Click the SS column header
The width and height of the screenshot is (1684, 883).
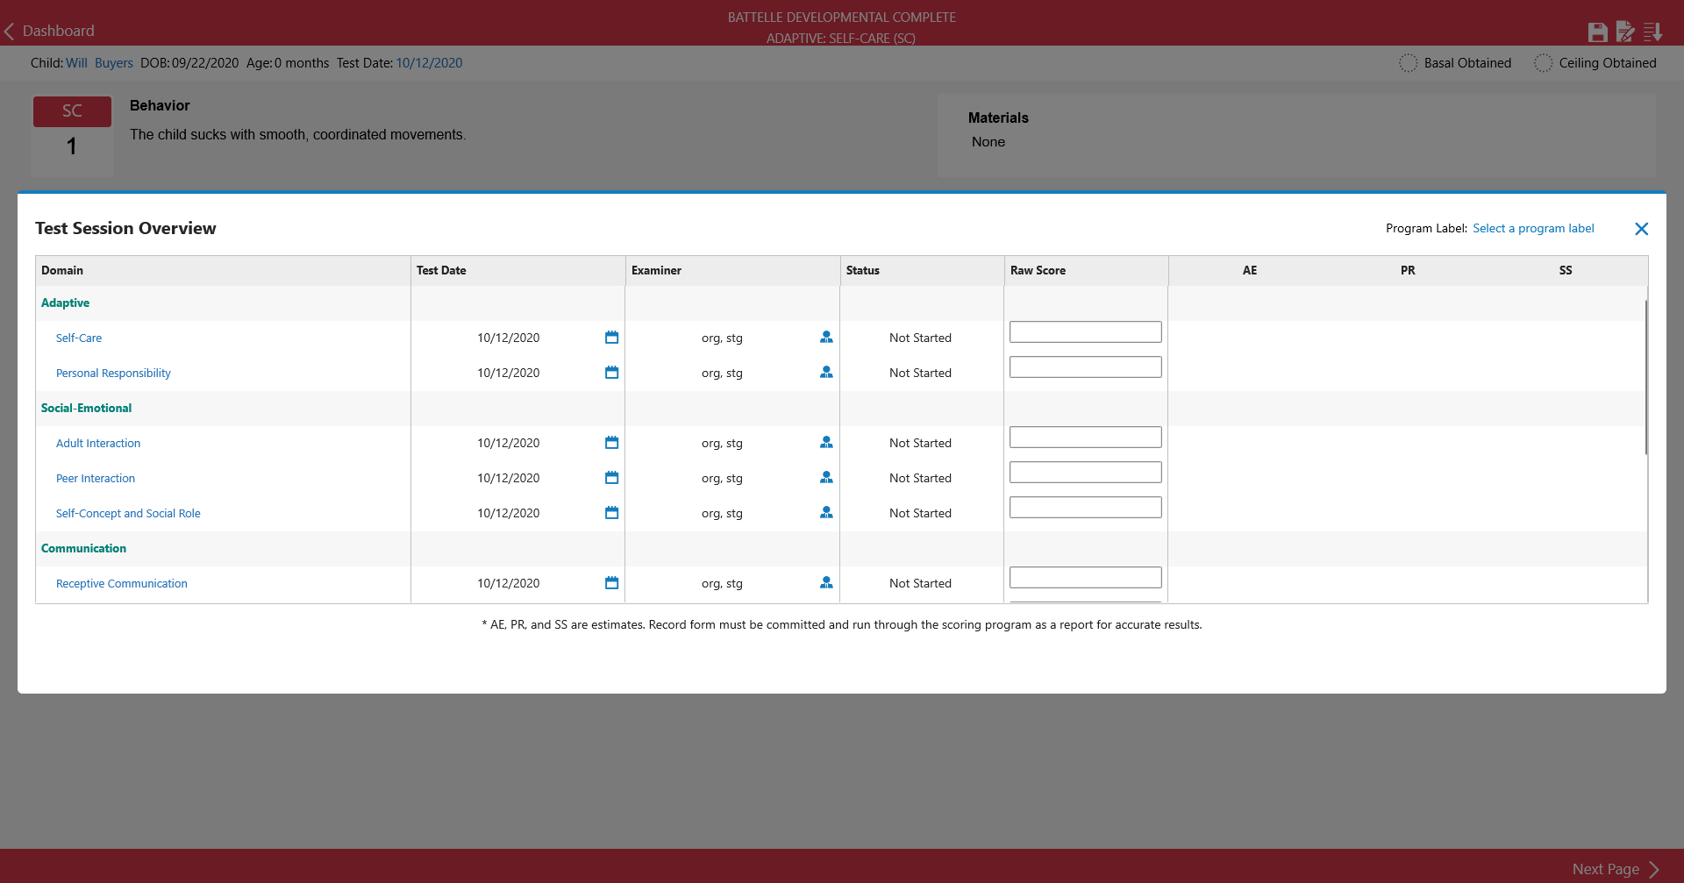pos(1566,271)
